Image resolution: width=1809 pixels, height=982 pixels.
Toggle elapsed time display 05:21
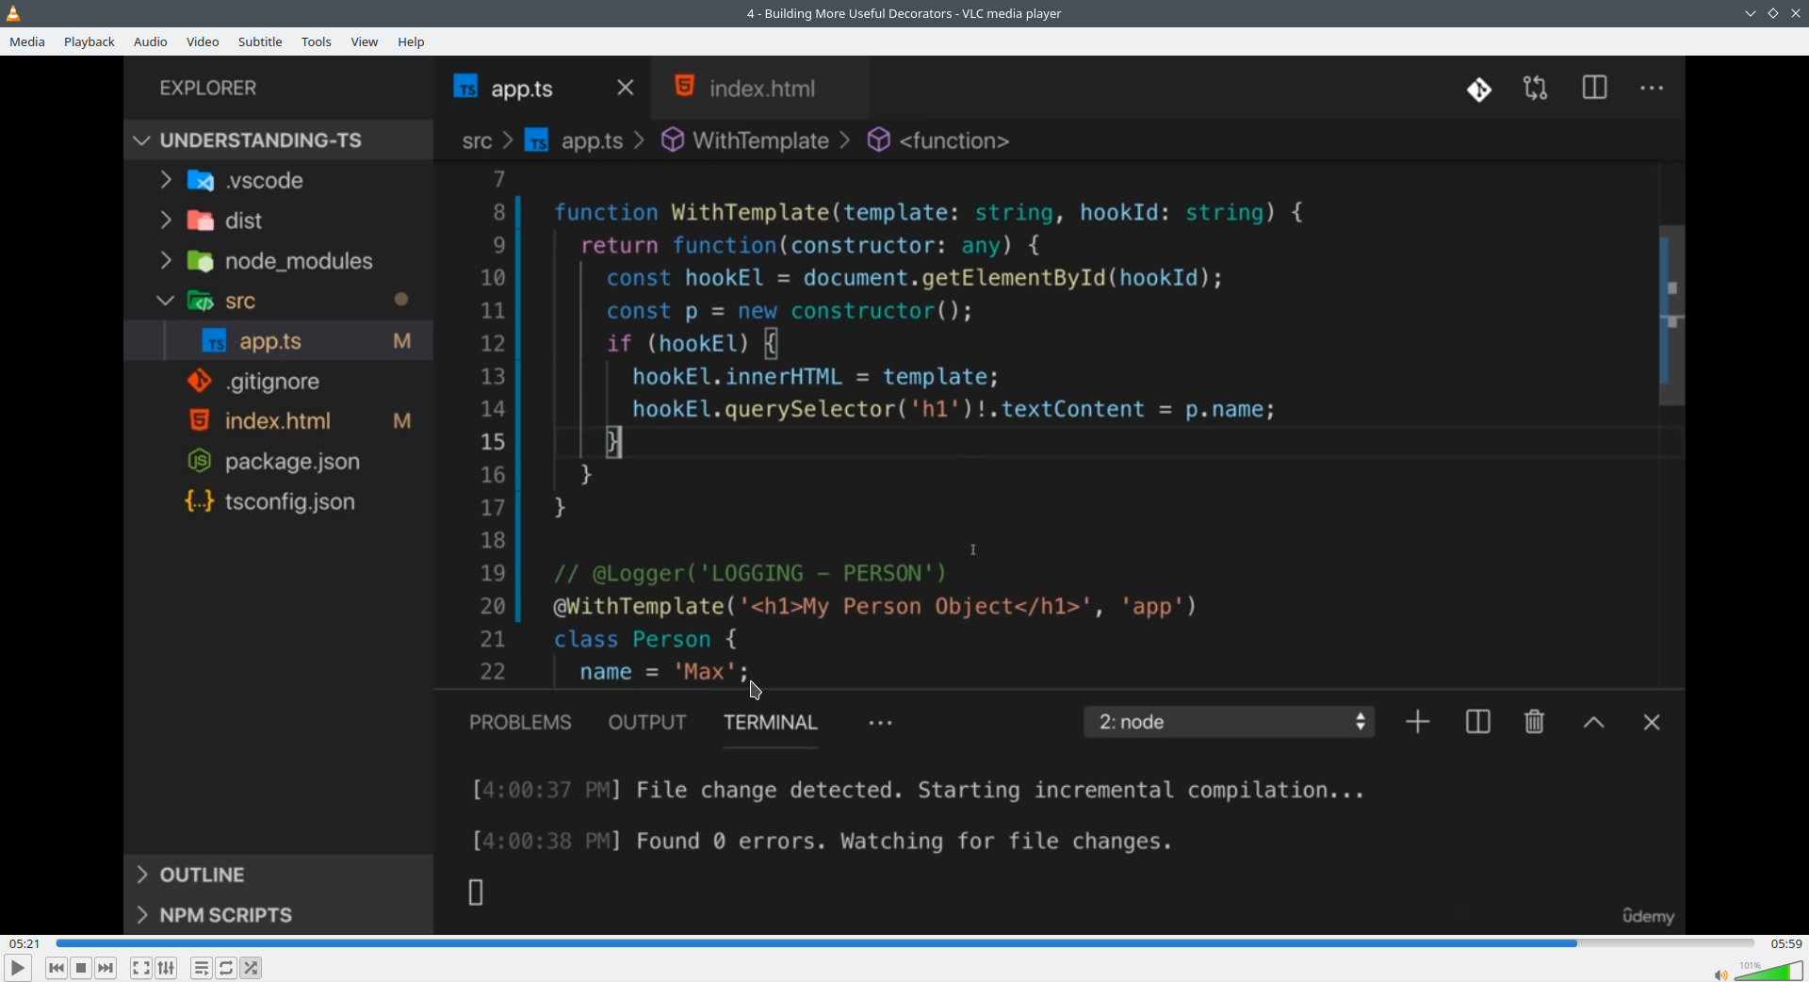pyautogui.click(x=24, y=943)
